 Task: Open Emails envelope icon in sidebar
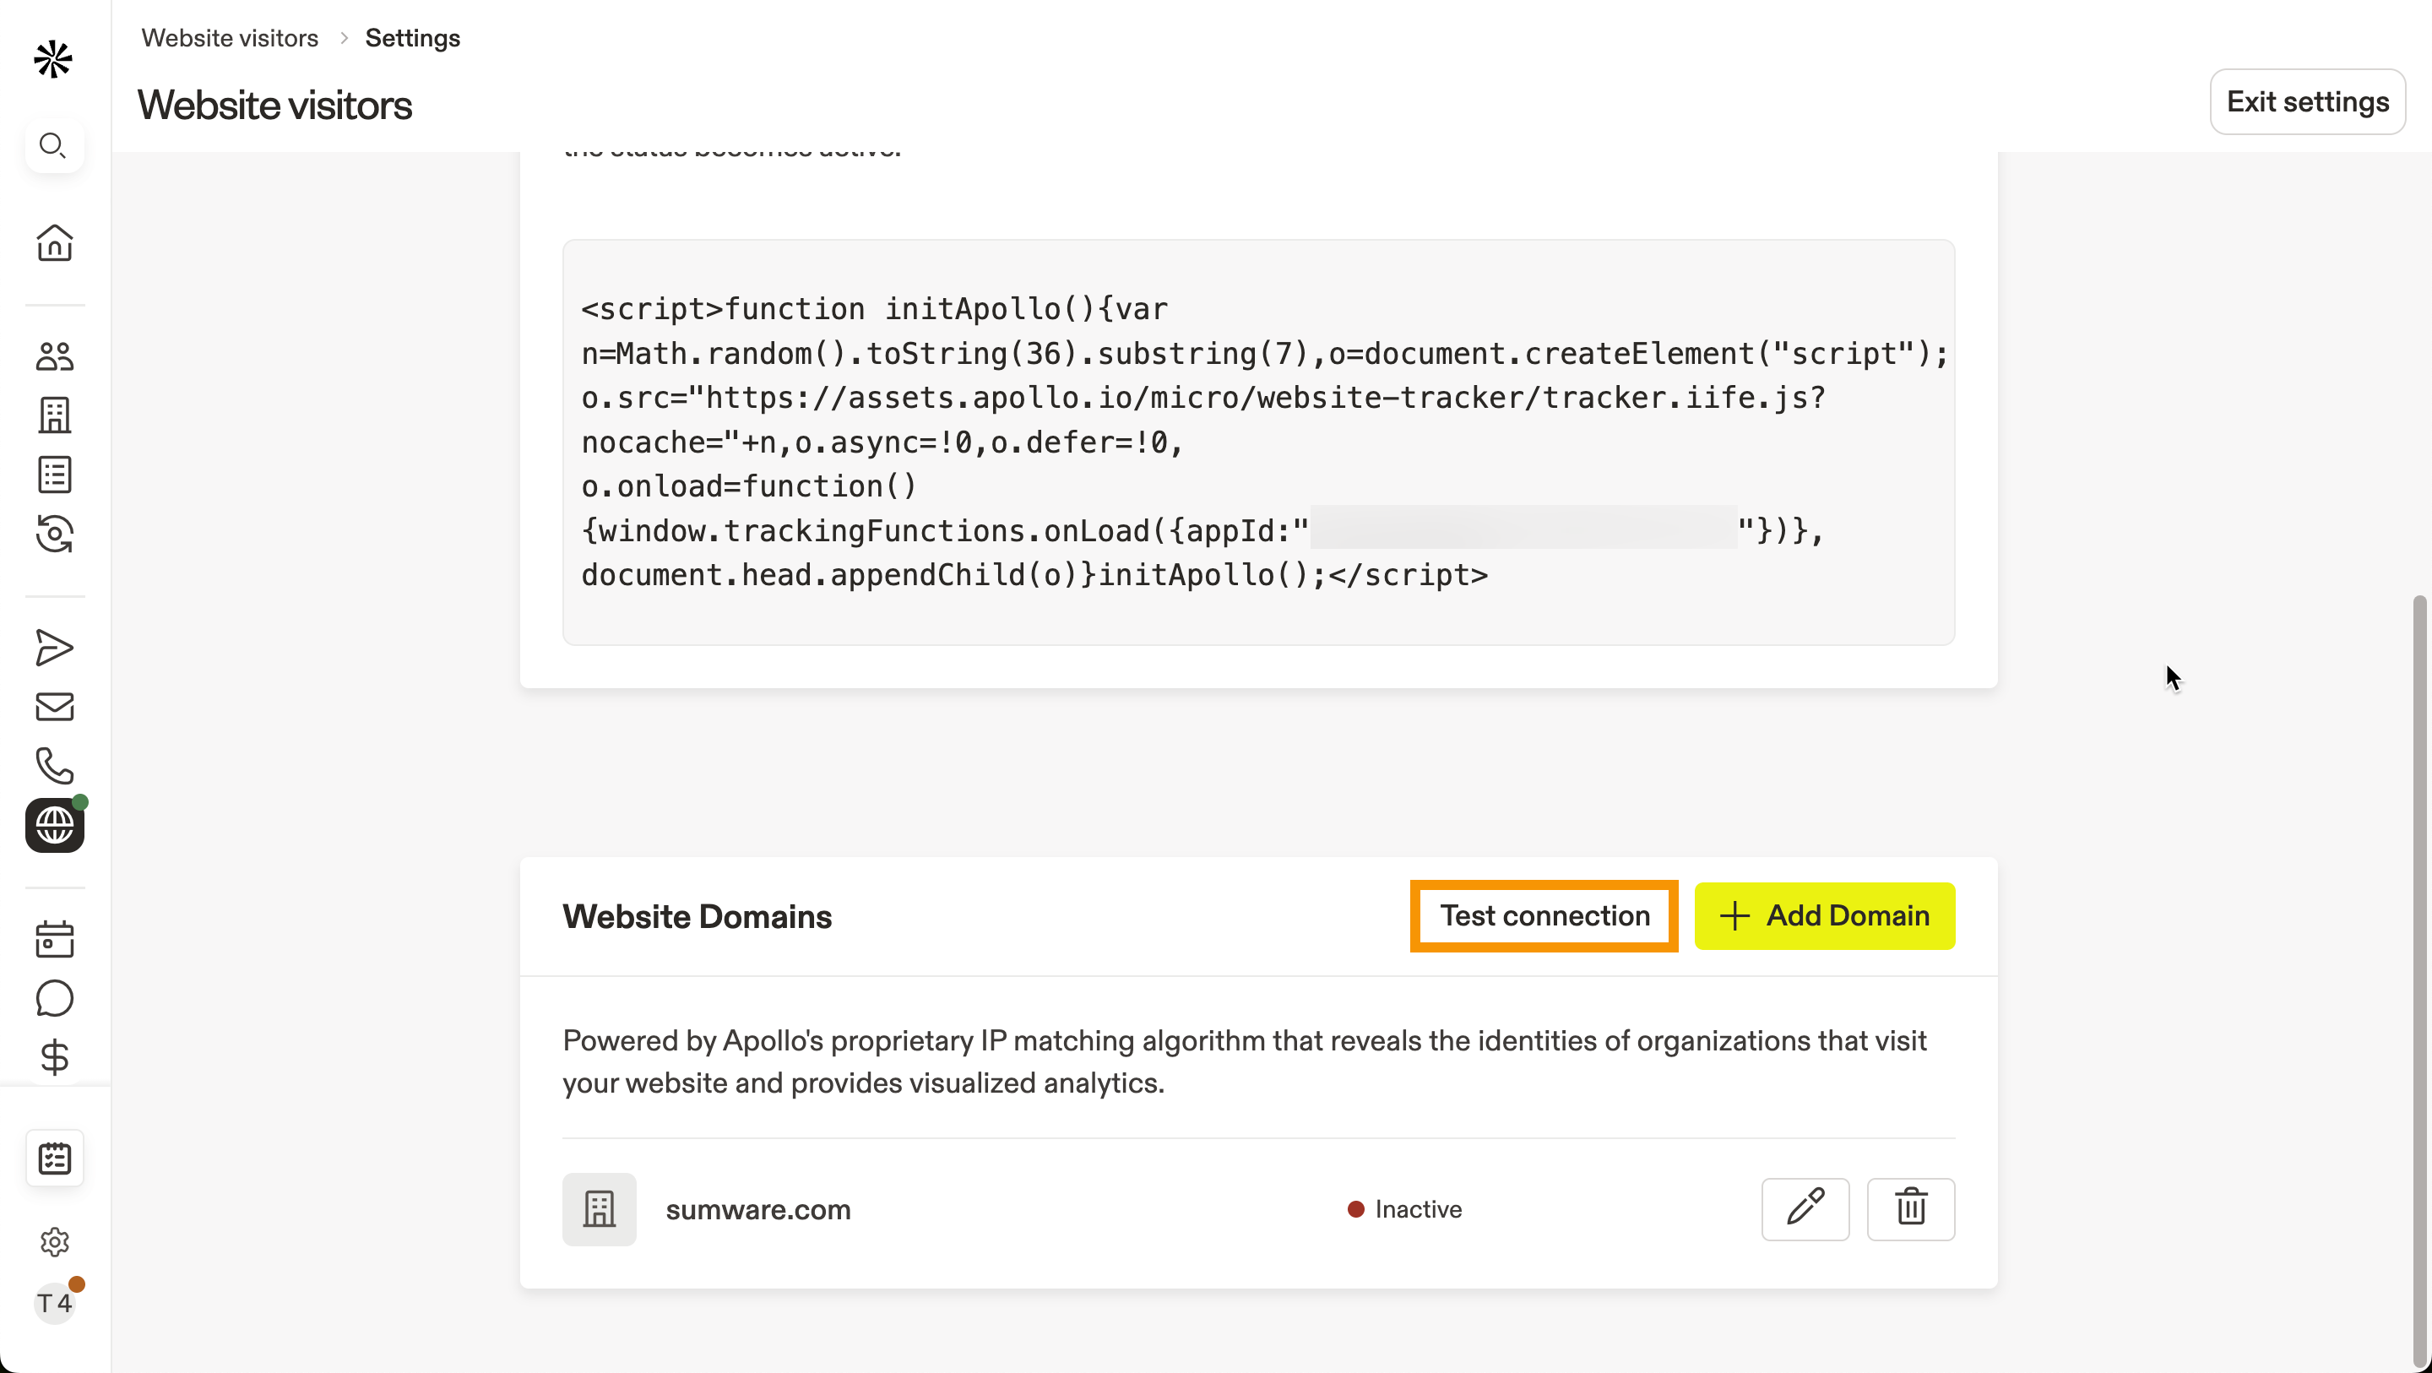click(x=55, y=706)
